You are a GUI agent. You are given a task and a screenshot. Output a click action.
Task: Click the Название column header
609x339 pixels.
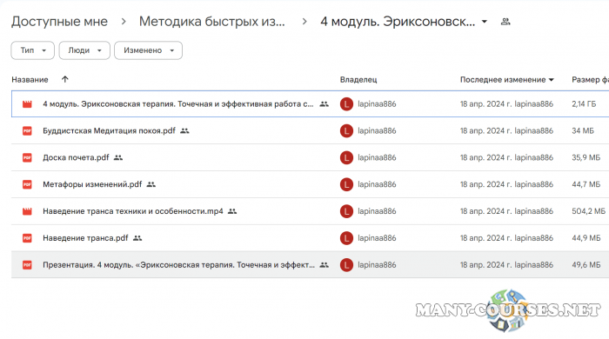pos(30,79)
